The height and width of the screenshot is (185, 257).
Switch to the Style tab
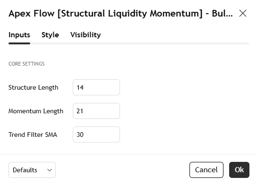(50, 35)
